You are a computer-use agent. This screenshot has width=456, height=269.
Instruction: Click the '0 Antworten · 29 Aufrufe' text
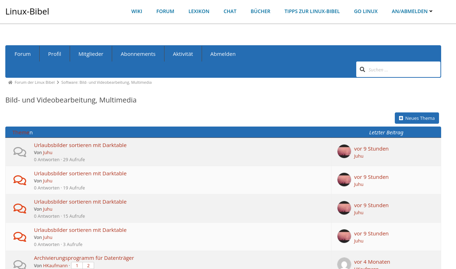(59, 159)
